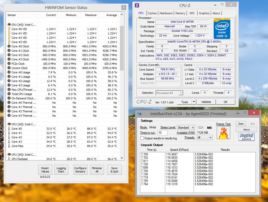
Task: Click the Maximum column header
Action: click(88, 15)
